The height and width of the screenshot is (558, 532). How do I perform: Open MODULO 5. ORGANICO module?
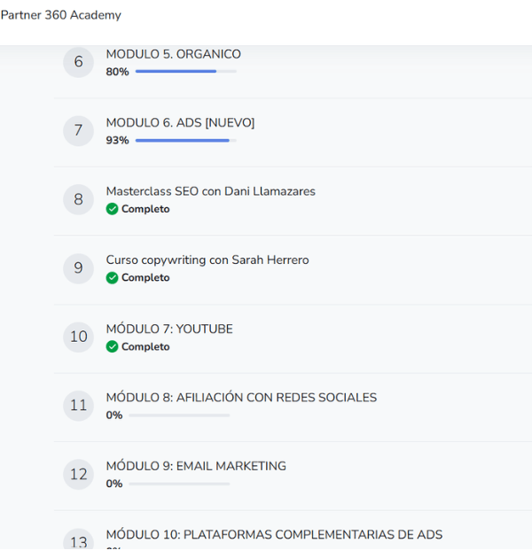coord(173,54)
